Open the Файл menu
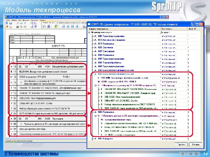This screenshot has height=157, width=210. click(8, 20)
